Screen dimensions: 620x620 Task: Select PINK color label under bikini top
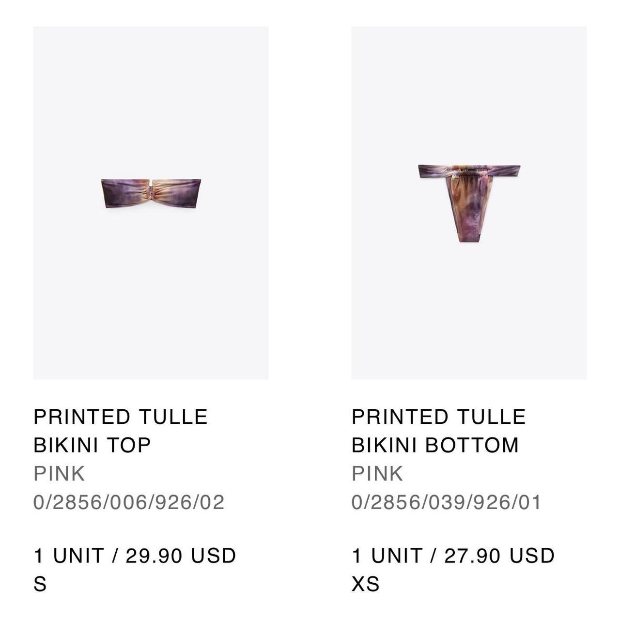[59, 473]
